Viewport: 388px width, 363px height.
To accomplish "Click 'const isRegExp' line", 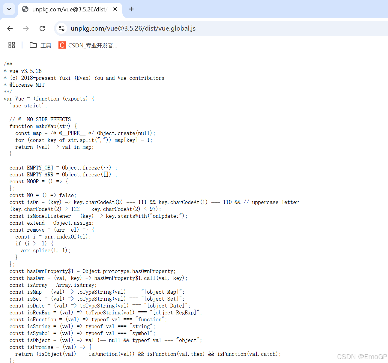I will pos(106,313).
